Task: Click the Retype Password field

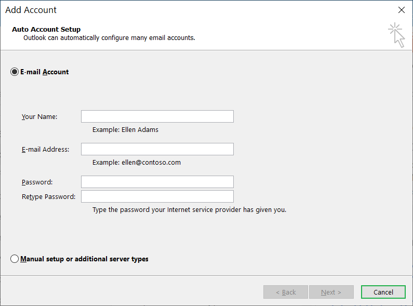Action: click(x=157, y=196)
